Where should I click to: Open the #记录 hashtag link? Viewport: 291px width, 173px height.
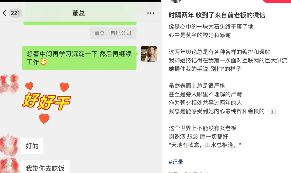176,162
